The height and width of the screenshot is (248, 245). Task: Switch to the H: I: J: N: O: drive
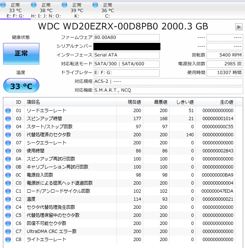tap(46, 10)
